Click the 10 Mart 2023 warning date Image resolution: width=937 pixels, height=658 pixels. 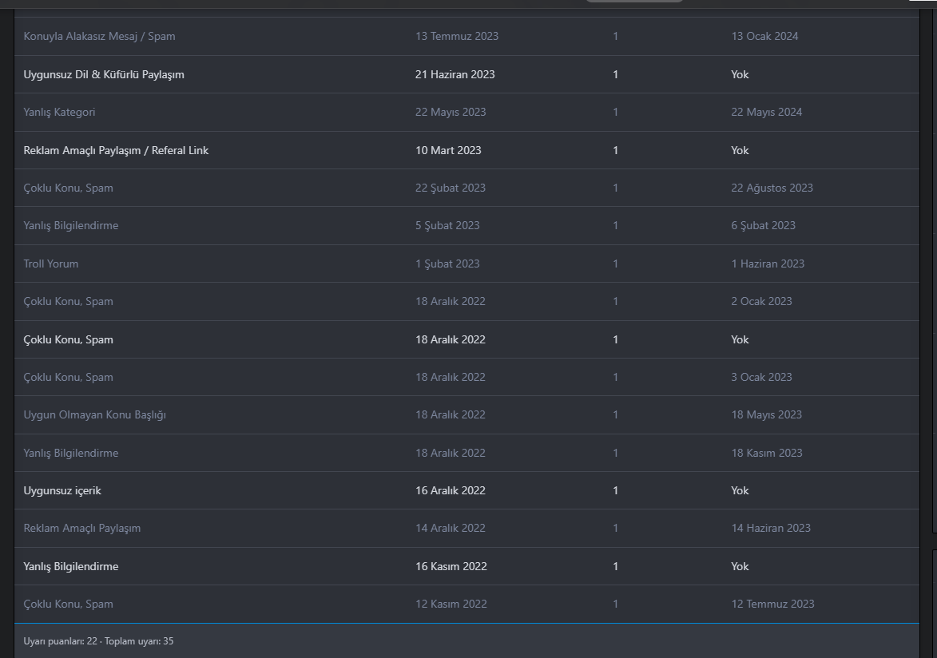tap(448, 150)
